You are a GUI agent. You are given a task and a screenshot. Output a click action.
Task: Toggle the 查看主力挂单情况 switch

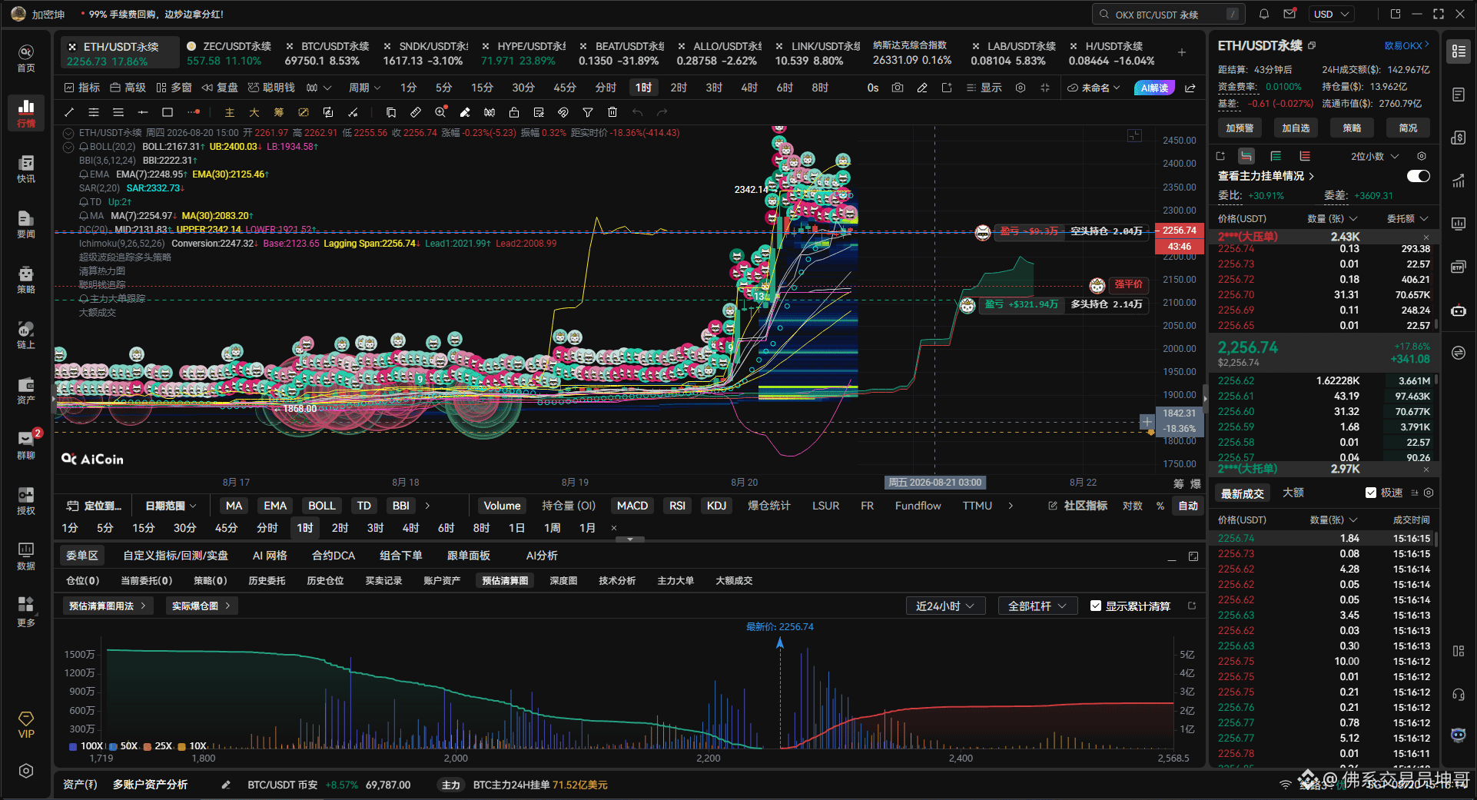(1418, 176)
